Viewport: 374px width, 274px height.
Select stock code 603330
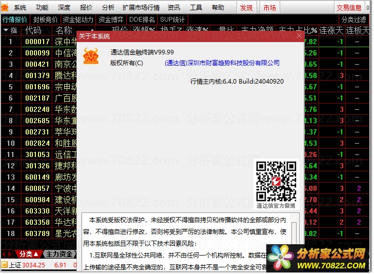pyautogui.click(x=37, y=211)
